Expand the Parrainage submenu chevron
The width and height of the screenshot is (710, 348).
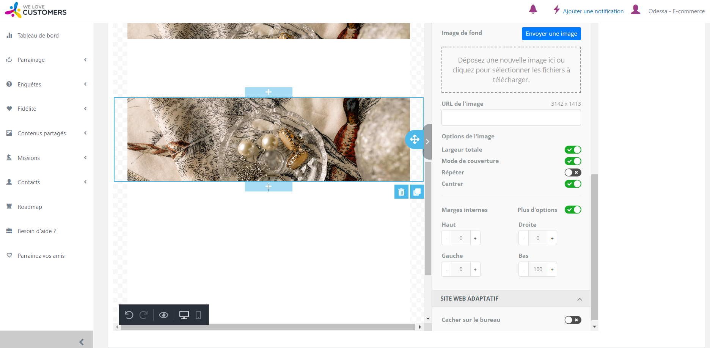[85, 60]
